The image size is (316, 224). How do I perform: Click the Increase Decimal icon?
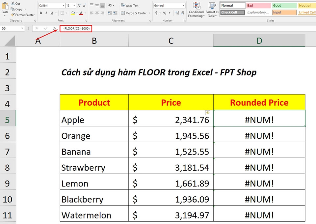pos(177,13)
